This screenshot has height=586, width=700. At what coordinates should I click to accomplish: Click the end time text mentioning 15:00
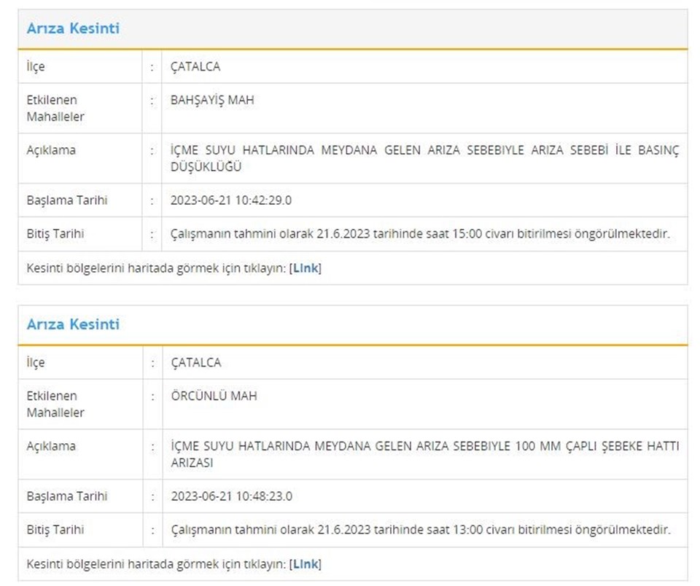pyautogui.click(x=419, y=234)
